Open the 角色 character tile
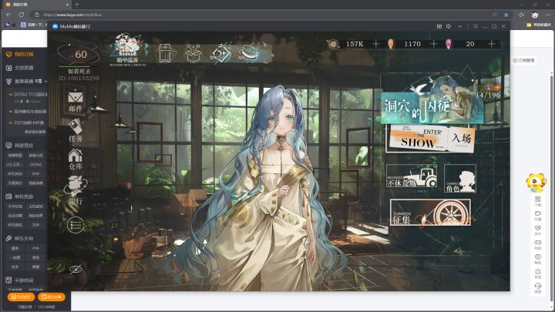 tap(459, 178)
